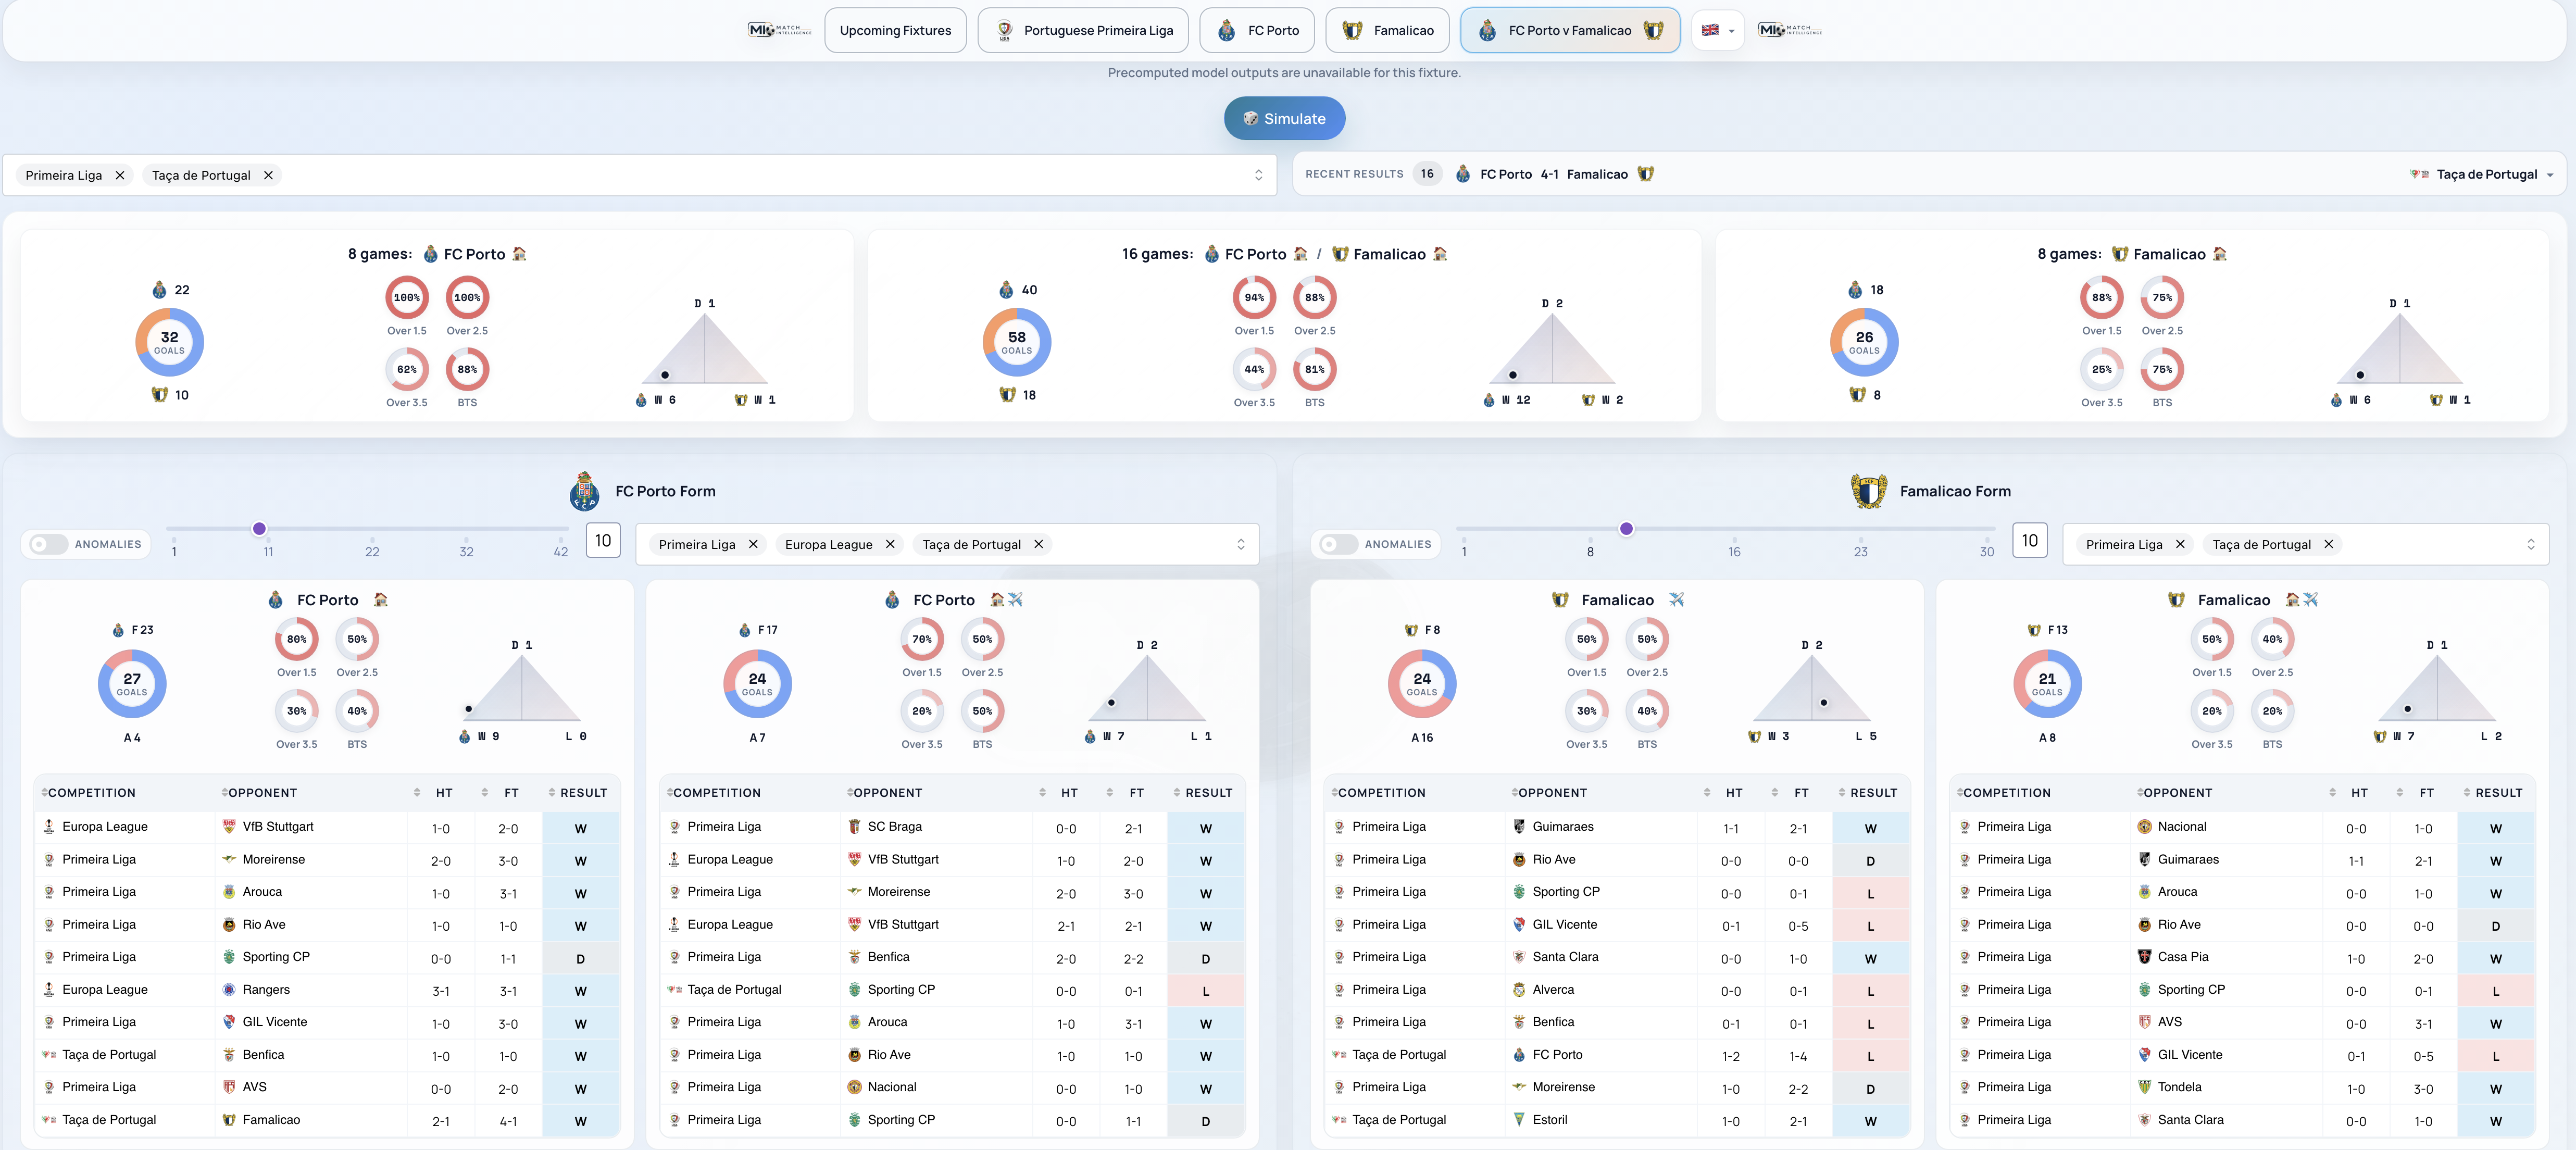Click the 58 goals donut in 16 games card
2576x1150 pixels.
pos(1016,342)
